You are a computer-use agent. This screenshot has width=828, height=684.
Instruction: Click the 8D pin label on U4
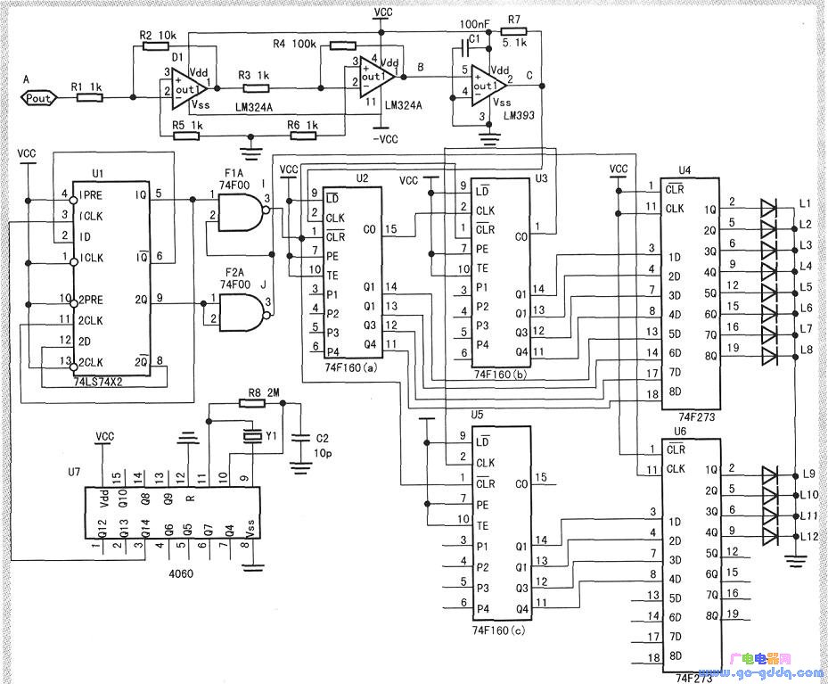tap(675, 391)
